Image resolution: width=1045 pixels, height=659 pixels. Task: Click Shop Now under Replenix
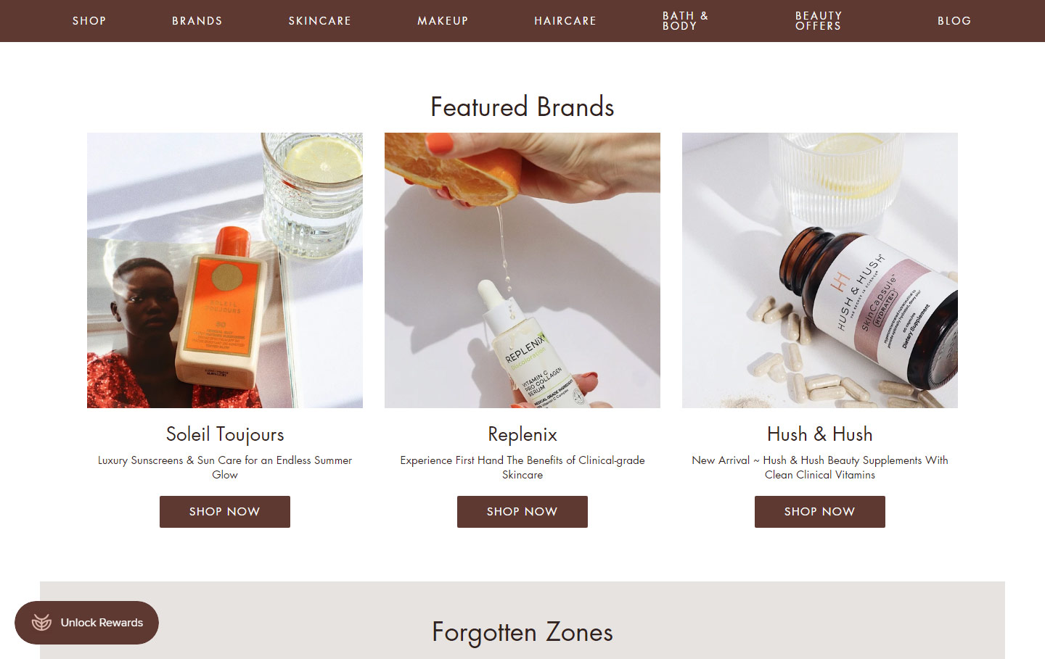(522, 512)
